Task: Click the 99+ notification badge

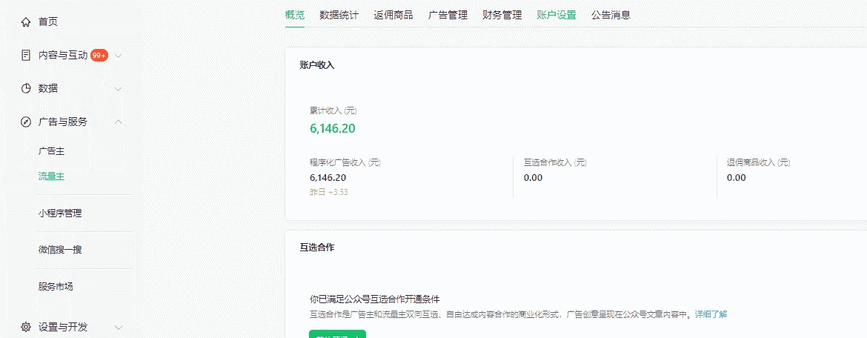Action: [99, 55]
